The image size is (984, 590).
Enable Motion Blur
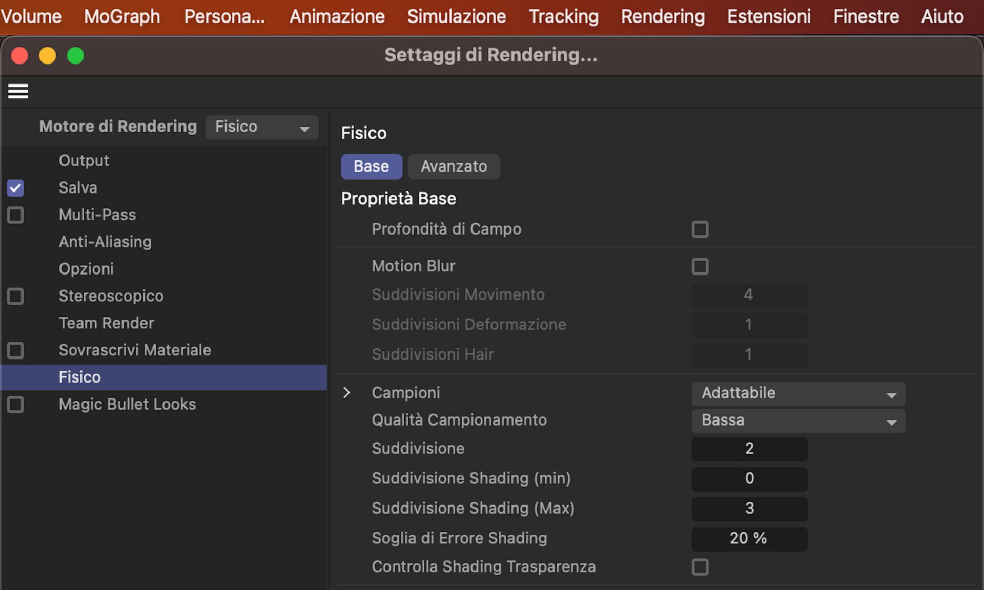tap(700, 266)
